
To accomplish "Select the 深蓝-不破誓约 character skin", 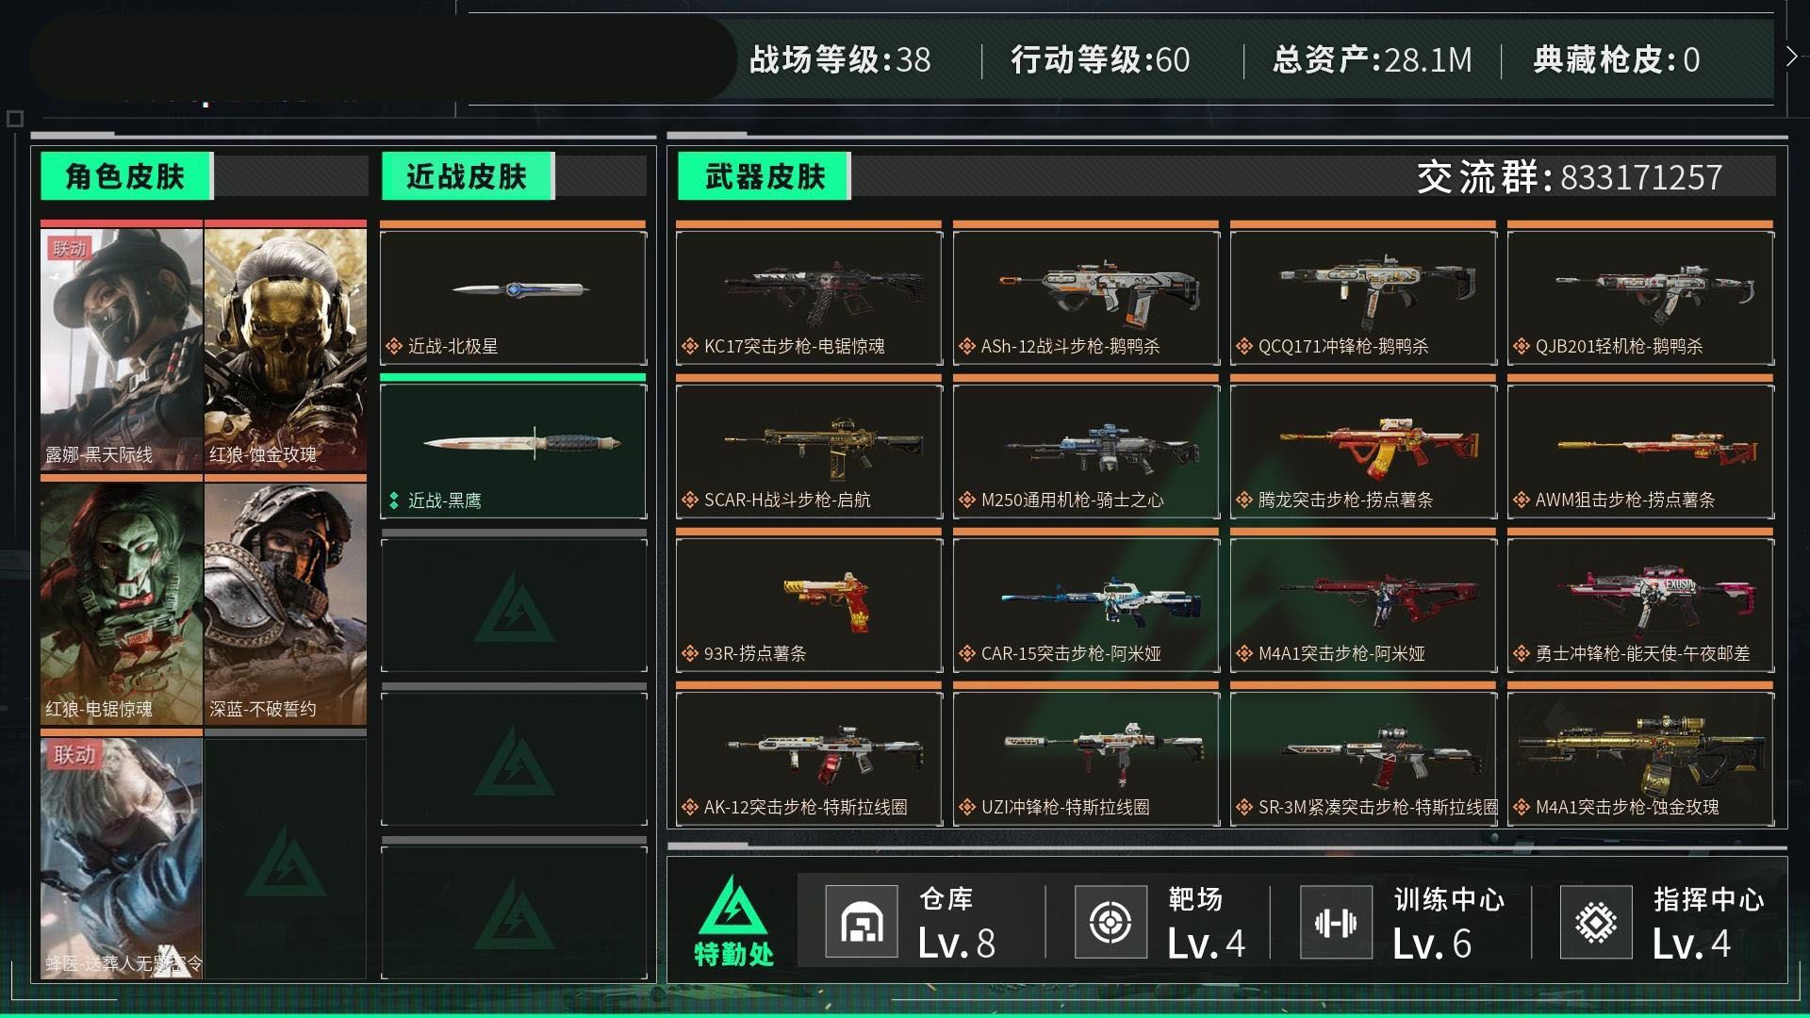I will click(x=285, y=603).
